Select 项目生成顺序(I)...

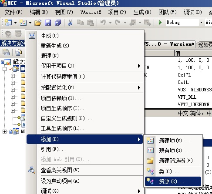tap(85, 108)
